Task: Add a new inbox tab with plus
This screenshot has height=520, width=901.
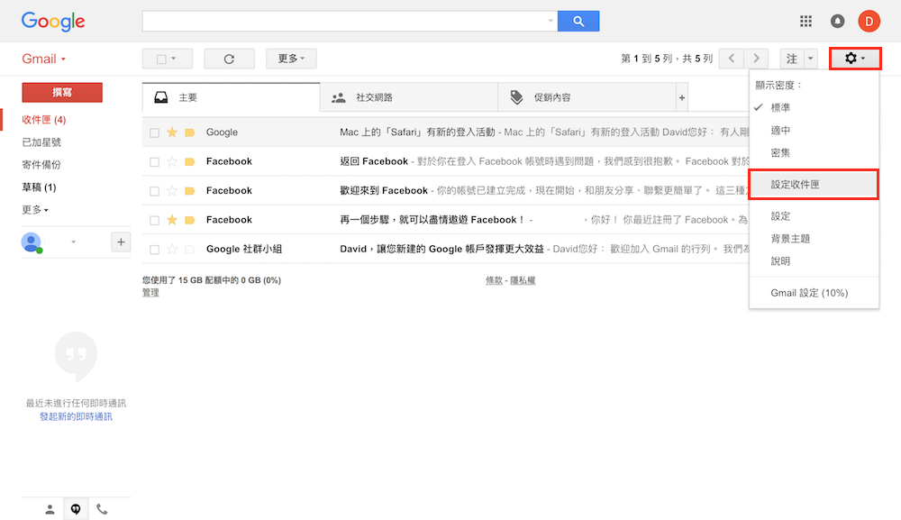Action: tap(682, 97)
